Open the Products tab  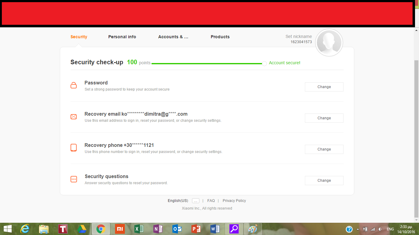coord(220,37)
